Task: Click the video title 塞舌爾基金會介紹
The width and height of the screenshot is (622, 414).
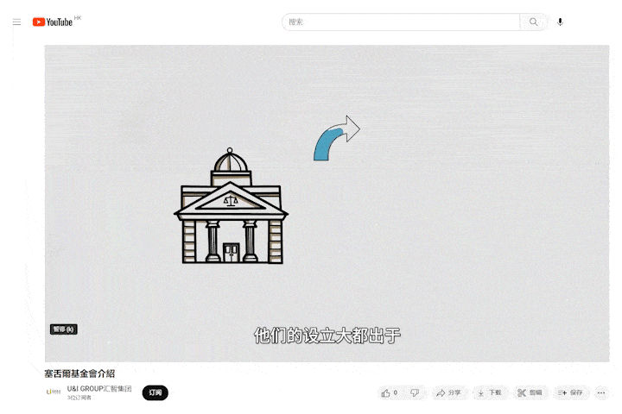Action: click(79, 373)
